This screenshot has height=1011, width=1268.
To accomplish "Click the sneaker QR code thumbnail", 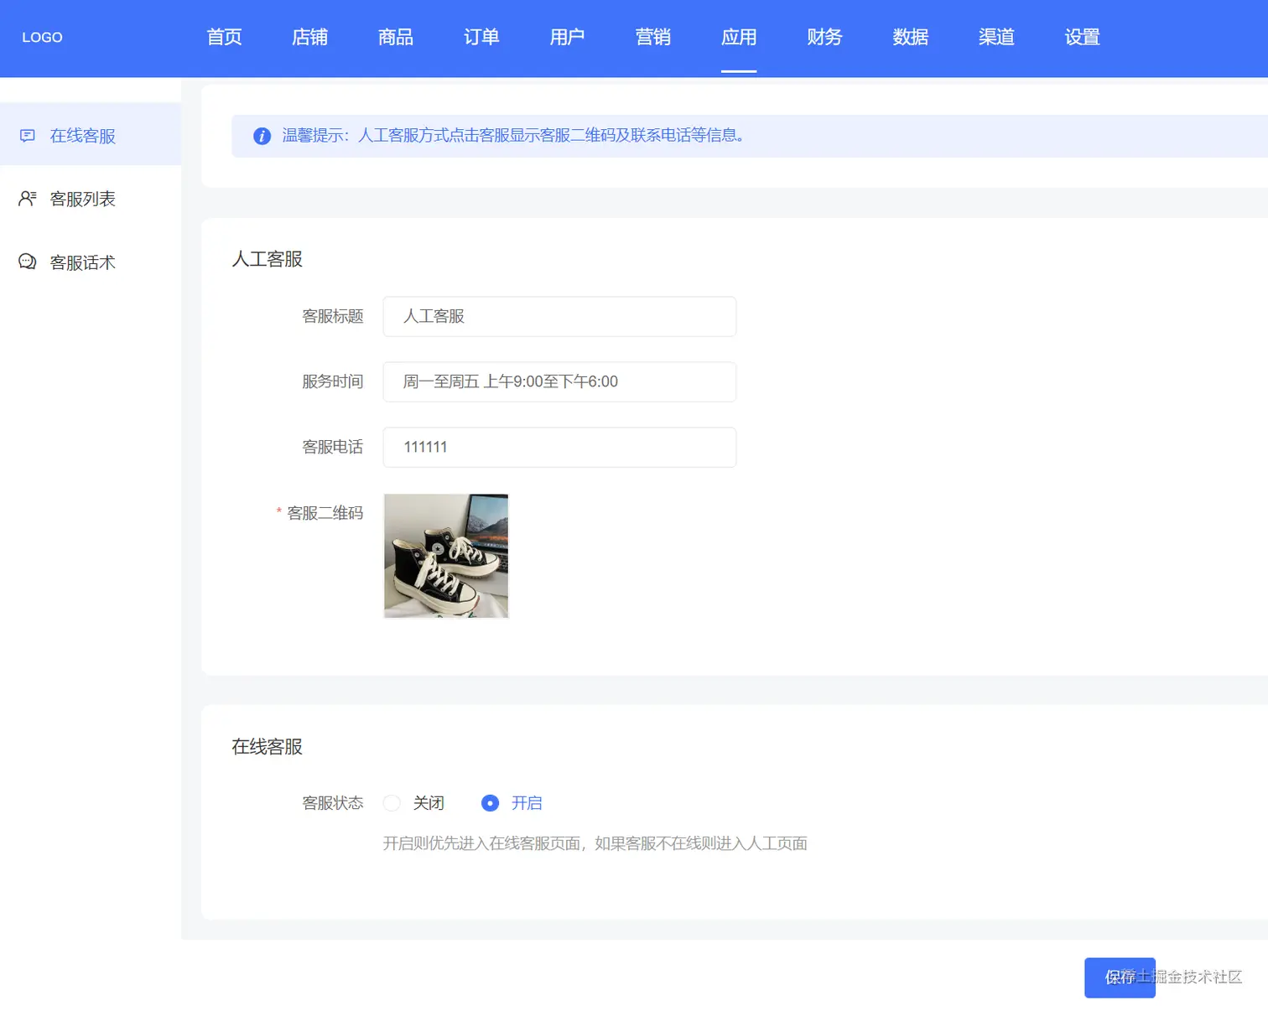I will 446,556.
